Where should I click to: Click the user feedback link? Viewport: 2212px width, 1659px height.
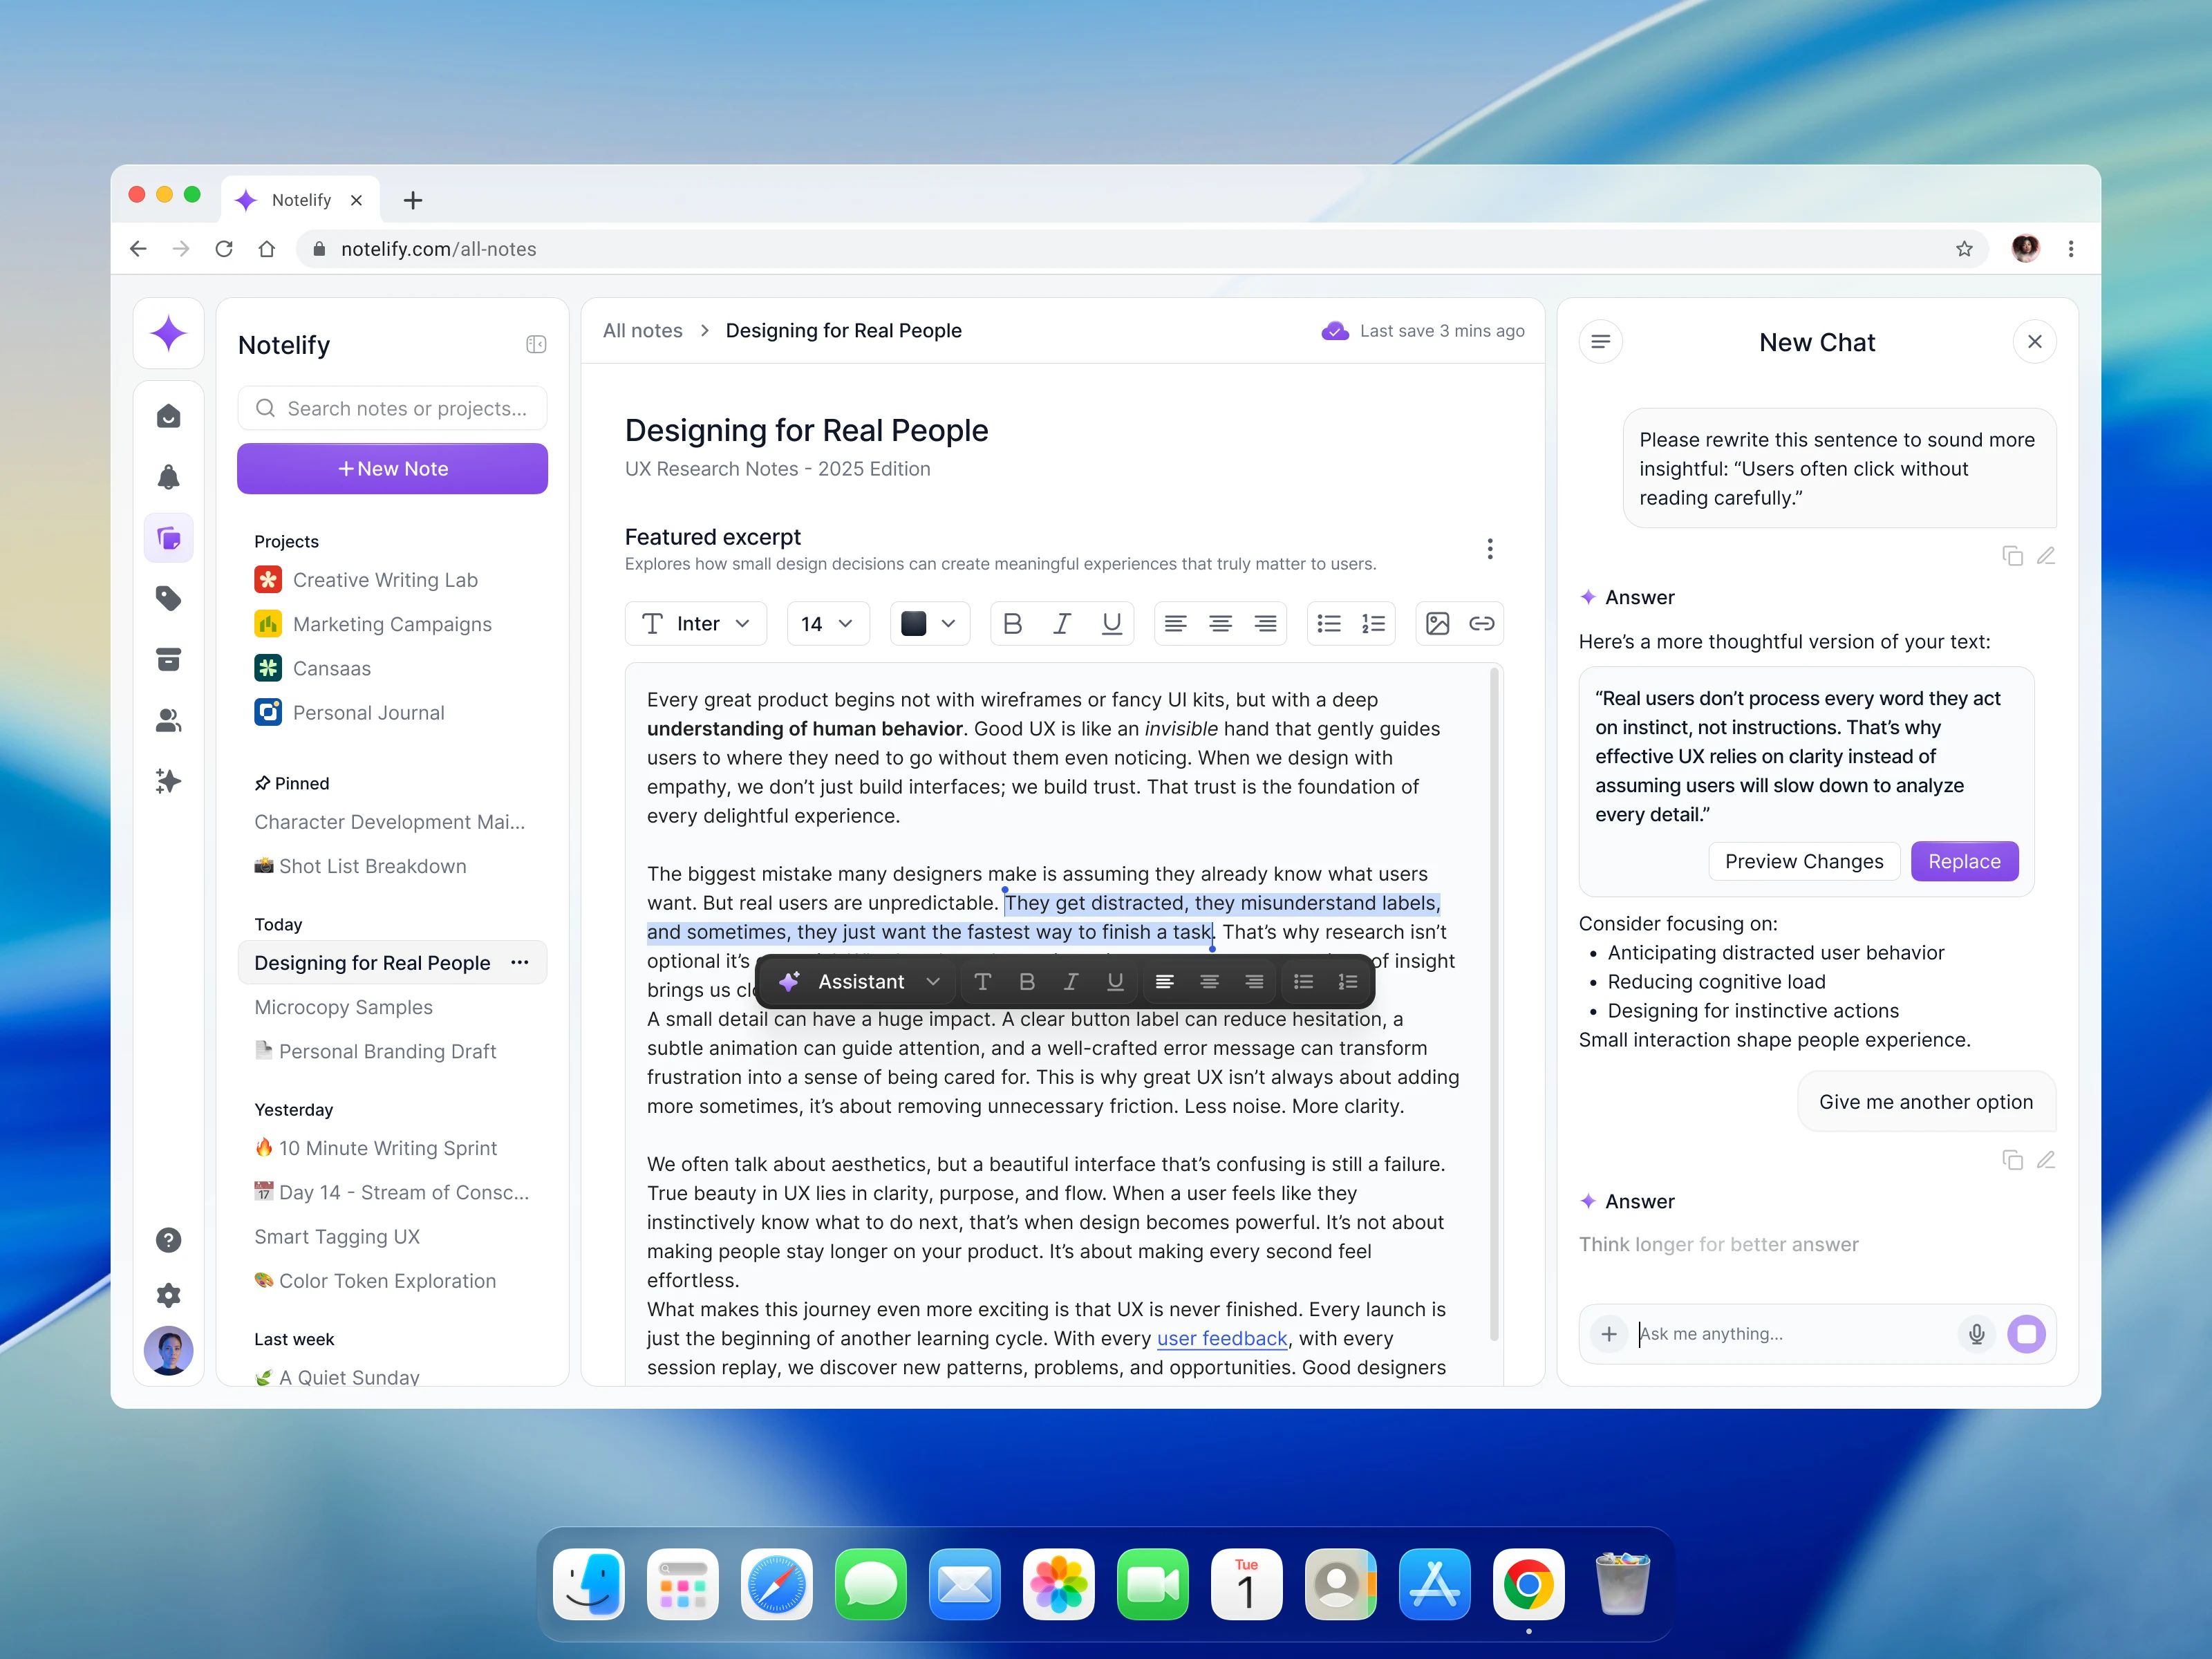click(1221, 1338)
